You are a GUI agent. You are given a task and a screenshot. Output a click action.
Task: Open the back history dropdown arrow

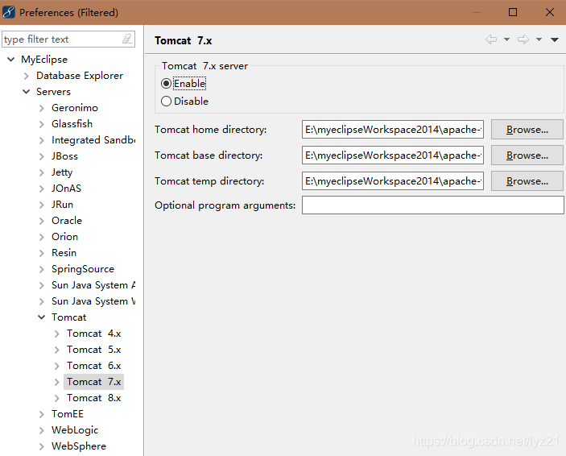pos(506,39)
